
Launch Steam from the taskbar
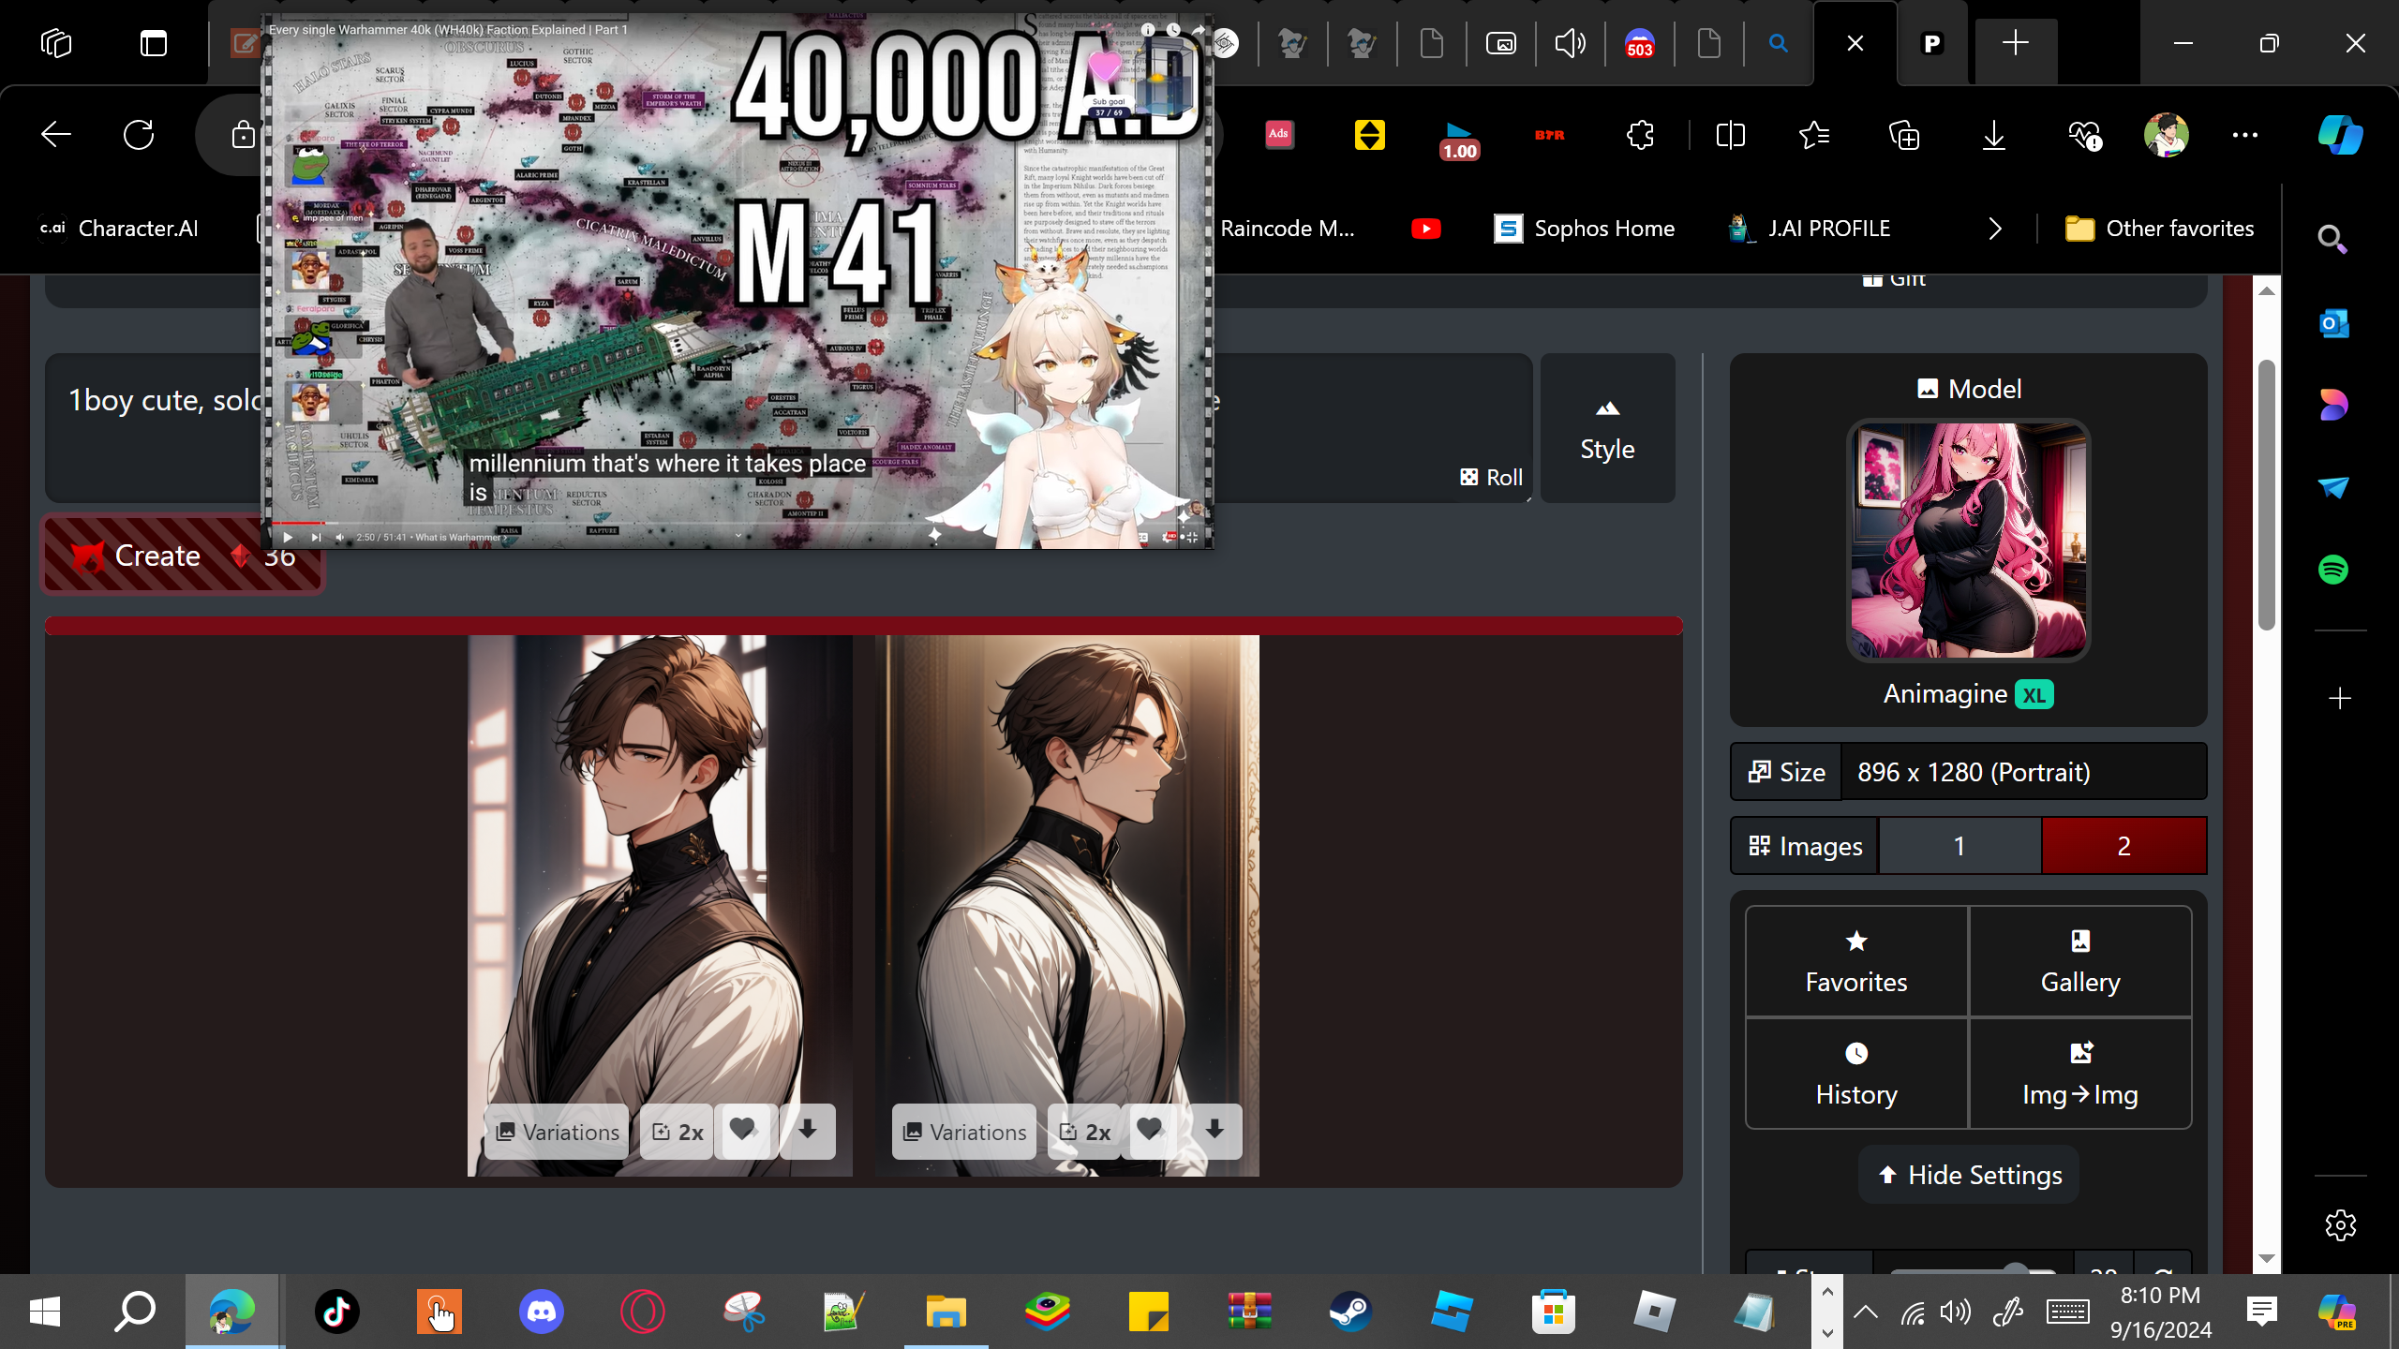click(1350, 1311)
